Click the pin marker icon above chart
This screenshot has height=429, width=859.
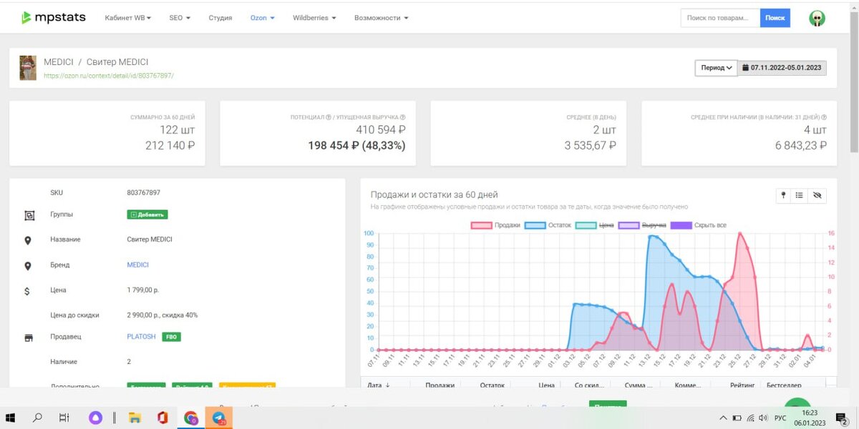point(783,195)
